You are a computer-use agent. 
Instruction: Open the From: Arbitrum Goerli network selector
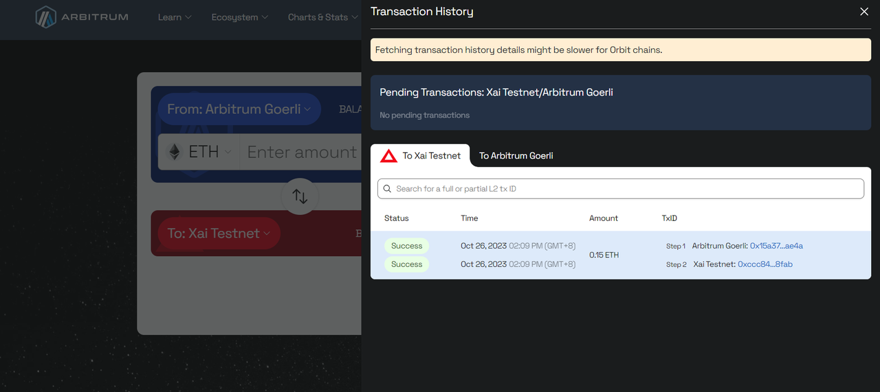pyautogui.click(x=239, y=109)
